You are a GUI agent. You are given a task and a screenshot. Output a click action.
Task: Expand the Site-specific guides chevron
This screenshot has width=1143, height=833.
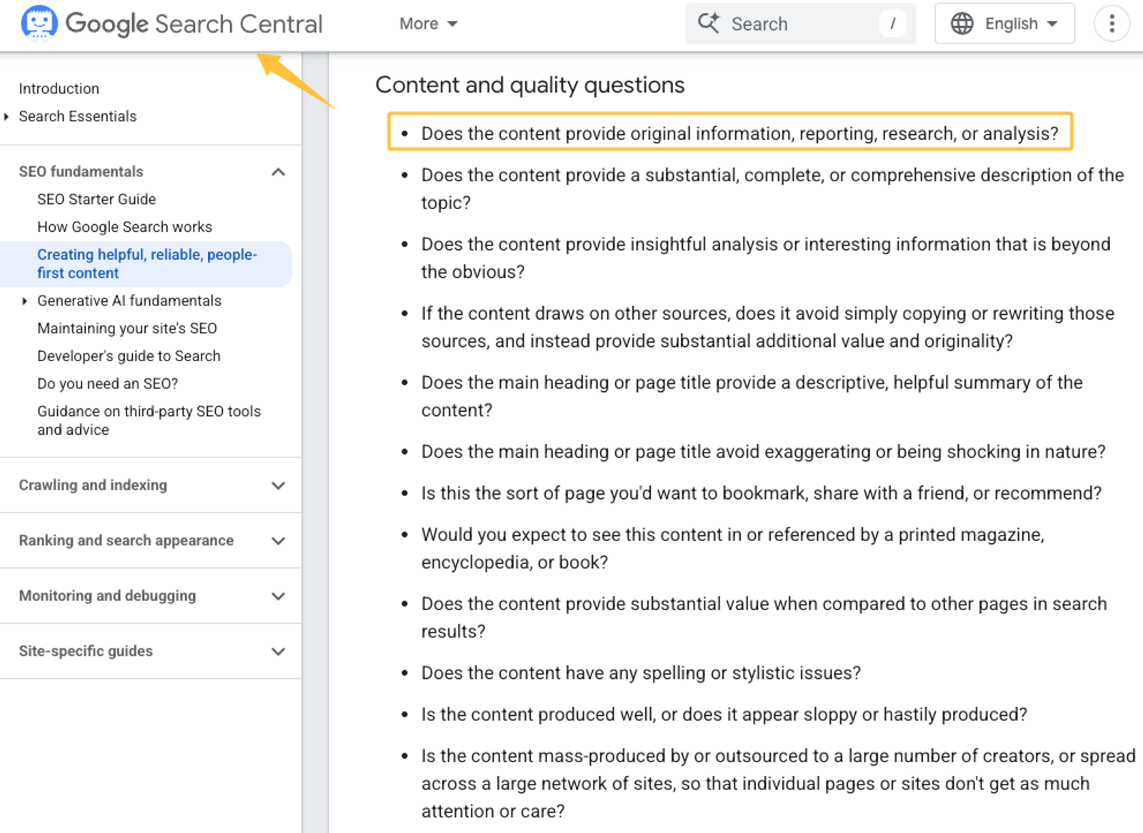279,652
